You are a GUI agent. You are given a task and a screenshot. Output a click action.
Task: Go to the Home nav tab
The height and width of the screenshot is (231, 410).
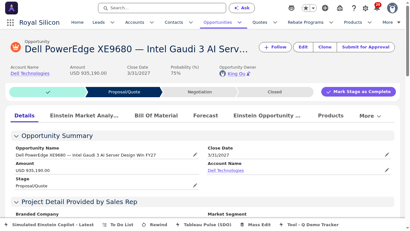(77, 22)
